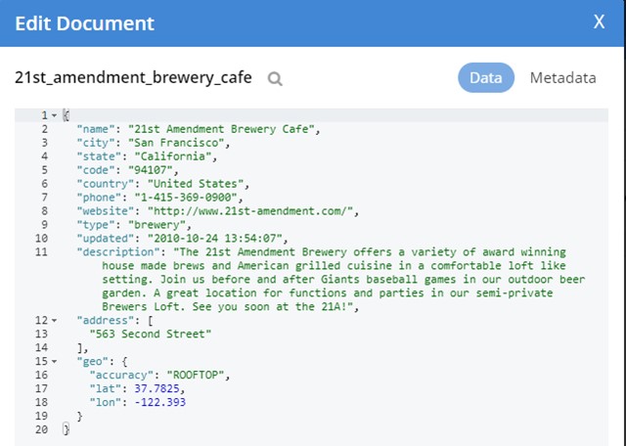Click the city value "San Francisco"
Image resolution: width=626 pixels, height=446 pixels.
[x=176, y=143]
